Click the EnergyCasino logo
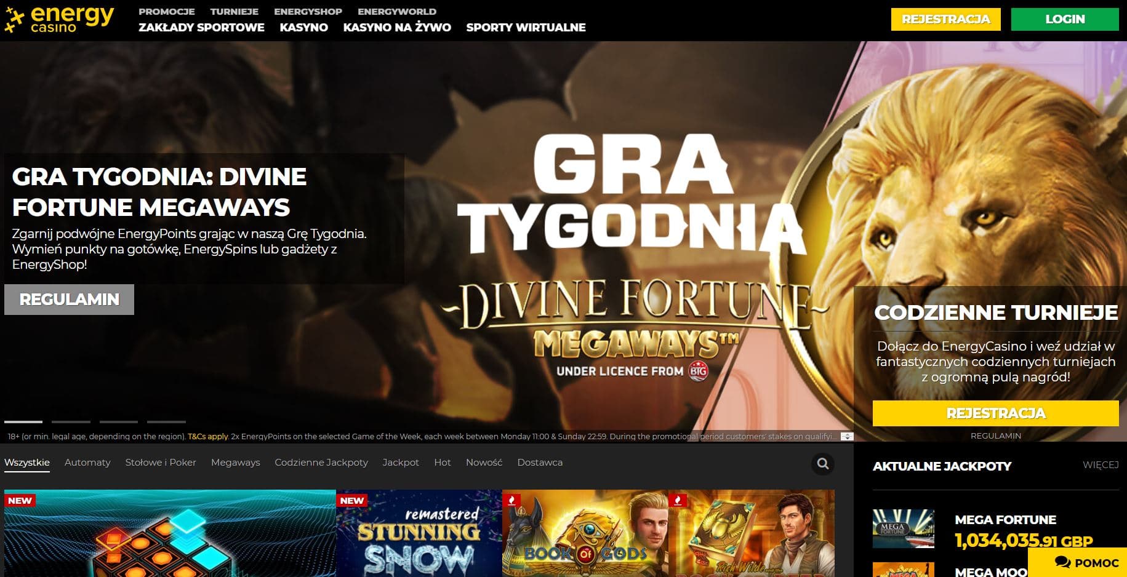Viewport: 1127px width, 577px height. 60,19
